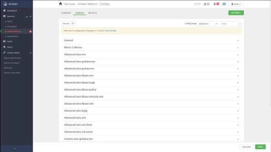Expand Advanced ams-env section chevron
Image resolution: width=271 pixels, height=152 pixels.
pos(238,54)
